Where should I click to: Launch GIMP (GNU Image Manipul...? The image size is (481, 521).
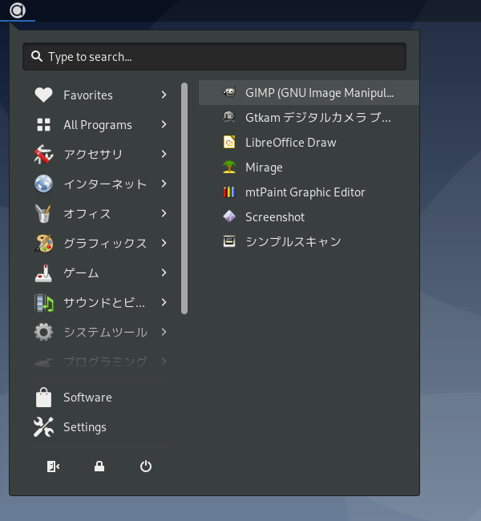[309, 92]
